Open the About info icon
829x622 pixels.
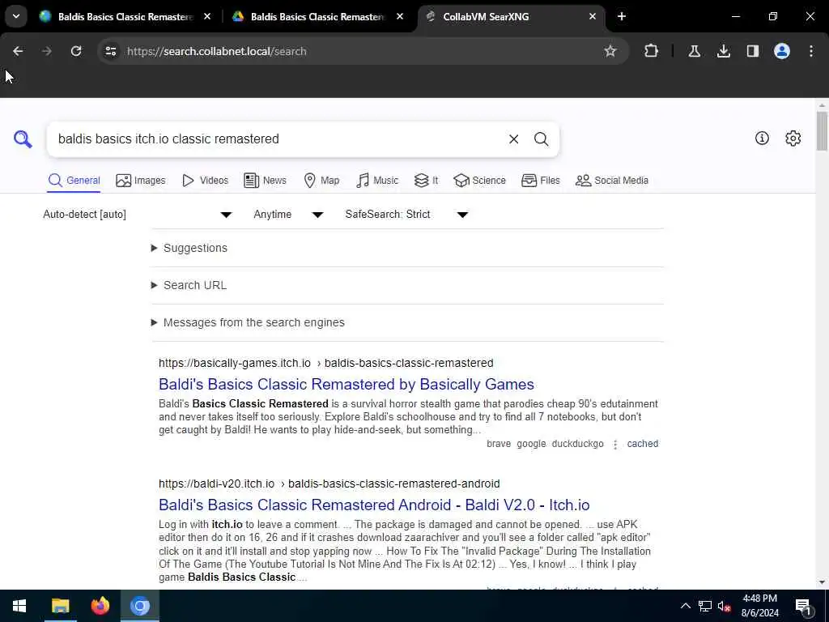coord(762,138)
